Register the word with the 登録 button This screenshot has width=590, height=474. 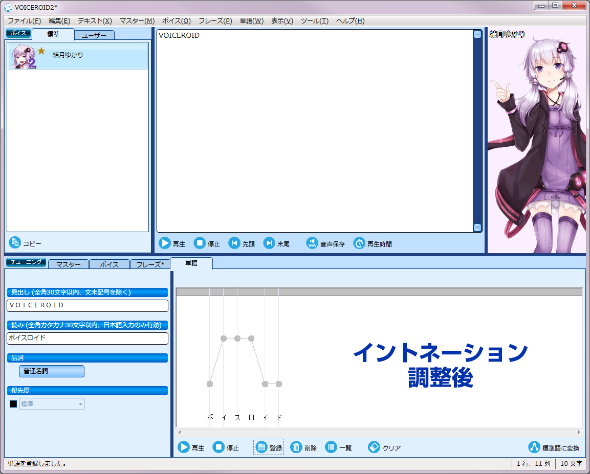(x=269, y=447)
